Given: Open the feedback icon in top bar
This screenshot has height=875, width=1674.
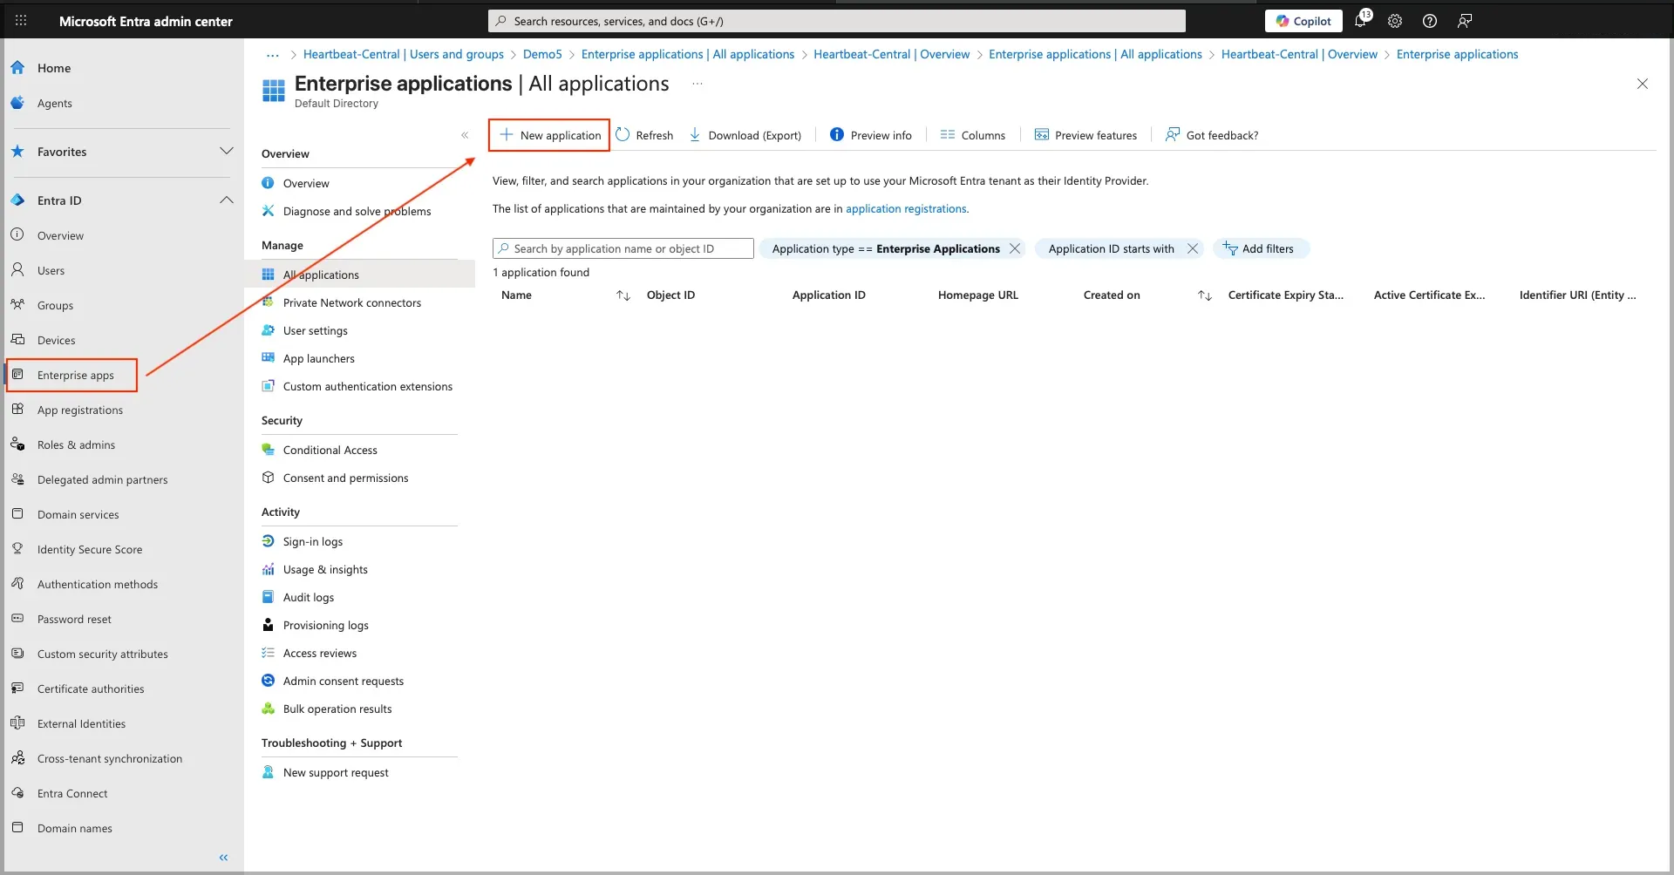Looking at the screenshot, I should (1465, 21).
